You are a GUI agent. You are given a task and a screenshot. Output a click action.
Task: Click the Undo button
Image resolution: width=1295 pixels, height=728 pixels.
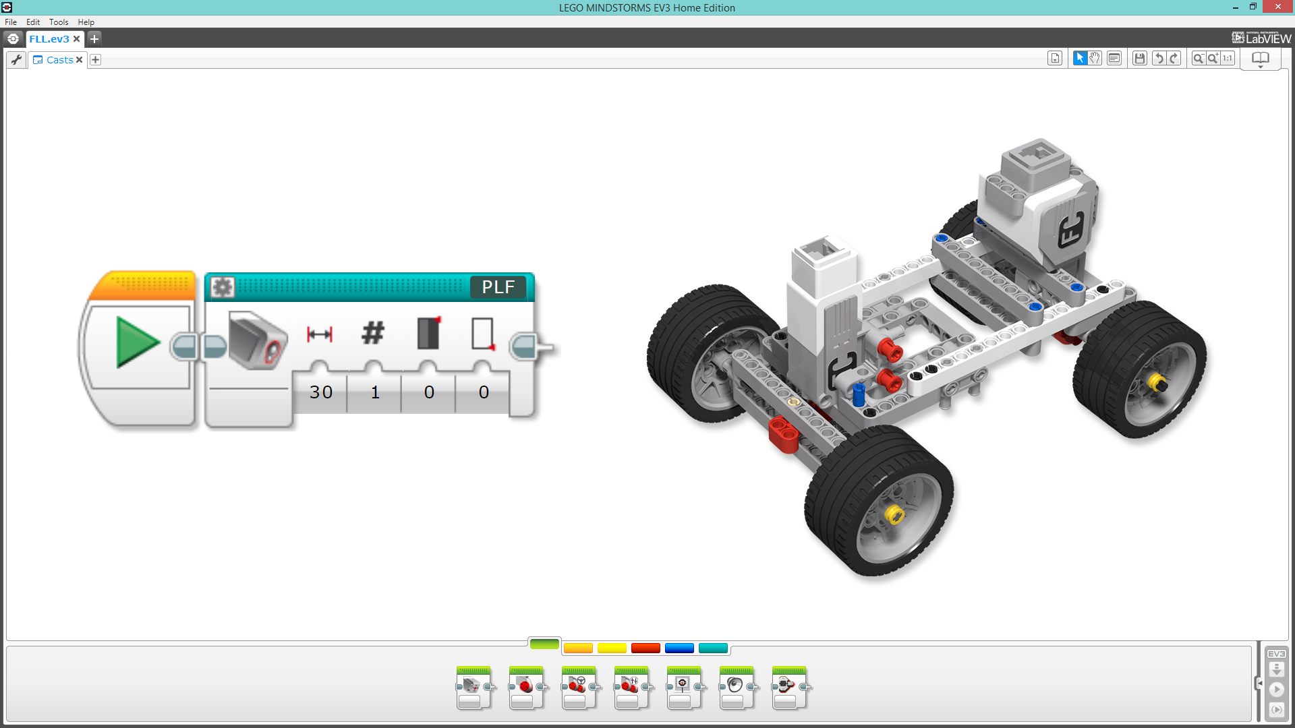[1159, 58]
